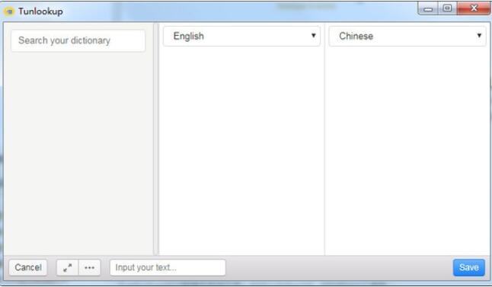
Task: Click the blue Save button
Action: (469, 267)
